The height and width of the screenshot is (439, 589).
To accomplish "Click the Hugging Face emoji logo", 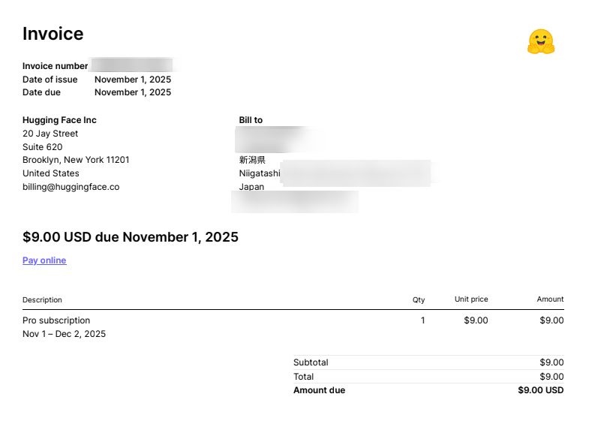I will 540,42.
